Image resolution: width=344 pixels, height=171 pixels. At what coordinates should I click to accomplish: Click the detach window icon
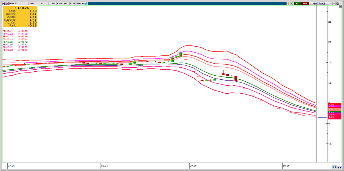[x=337, y=3]
